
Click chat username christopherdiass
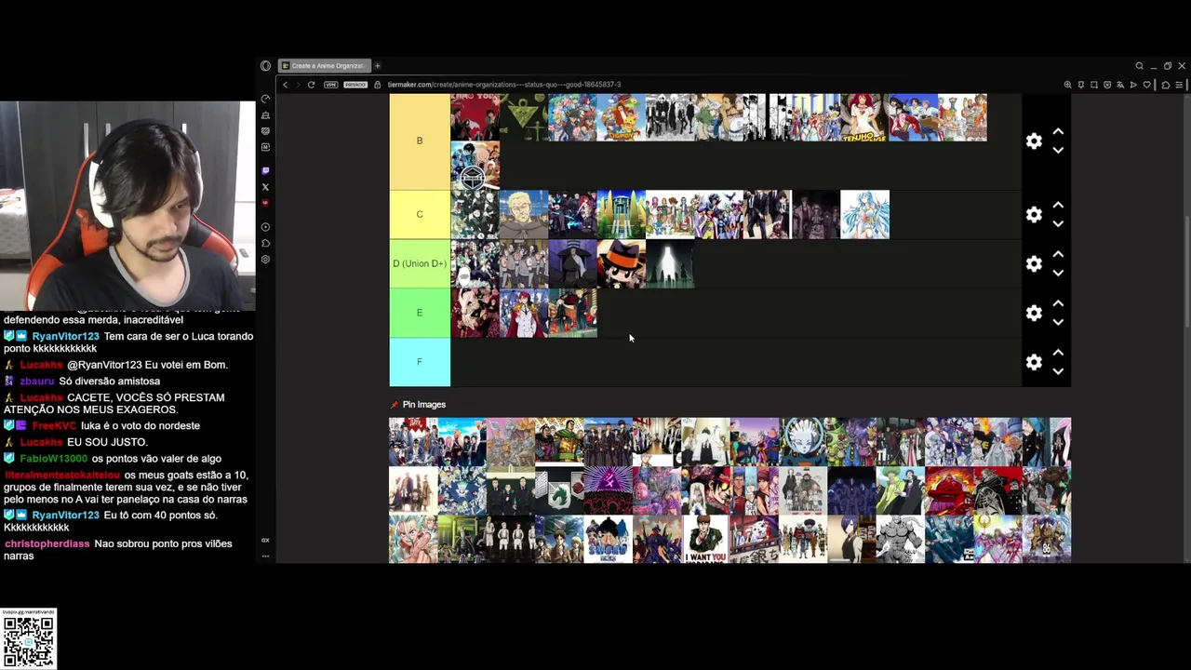point(47,543)
